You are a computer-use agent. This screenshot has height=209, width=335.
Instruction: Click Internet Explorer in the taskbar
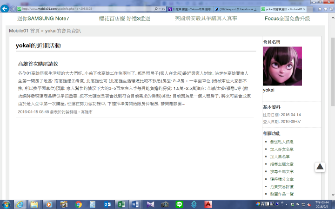pos(20,204)
